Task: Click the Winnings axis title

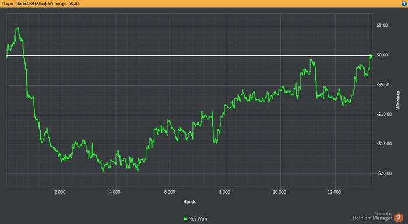Action: (x=398, y=100)
